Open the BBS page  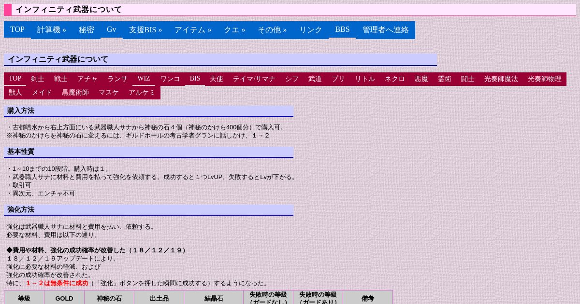(342, 29)
